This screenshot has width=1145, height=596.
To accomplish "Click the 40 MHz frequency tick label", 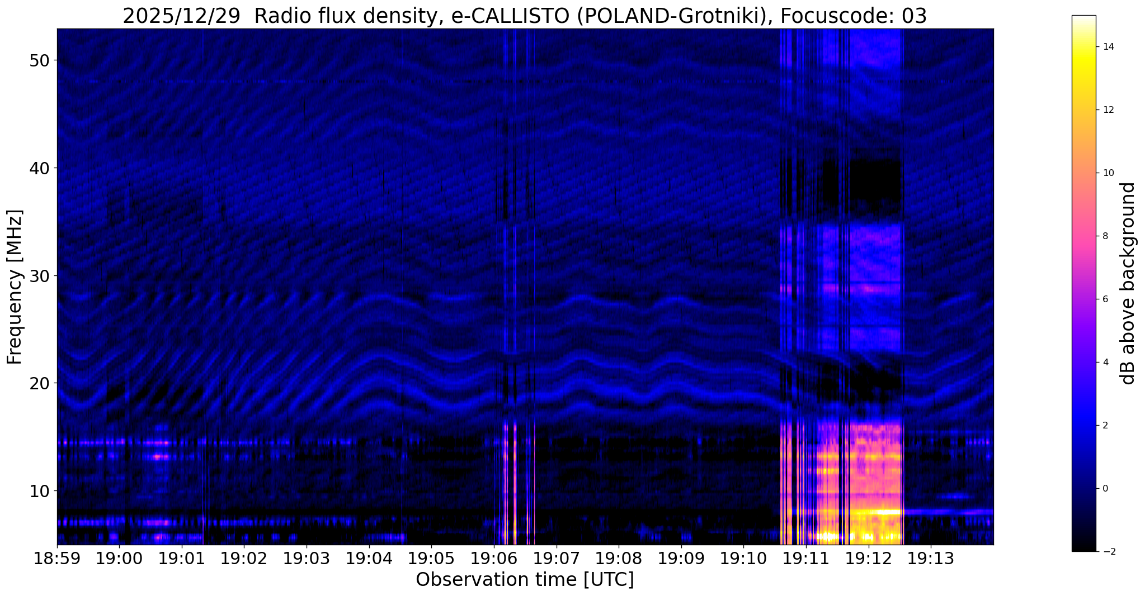I will [39, 168].
